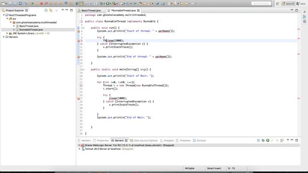Expand the BasicThread.java tree node

pos(14,26)
